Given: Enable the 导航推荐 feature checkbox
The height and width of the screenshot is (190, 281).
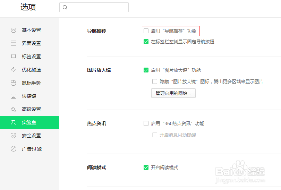Looking at the screenshot, I should pyautogui.click(x=146, y=31).
